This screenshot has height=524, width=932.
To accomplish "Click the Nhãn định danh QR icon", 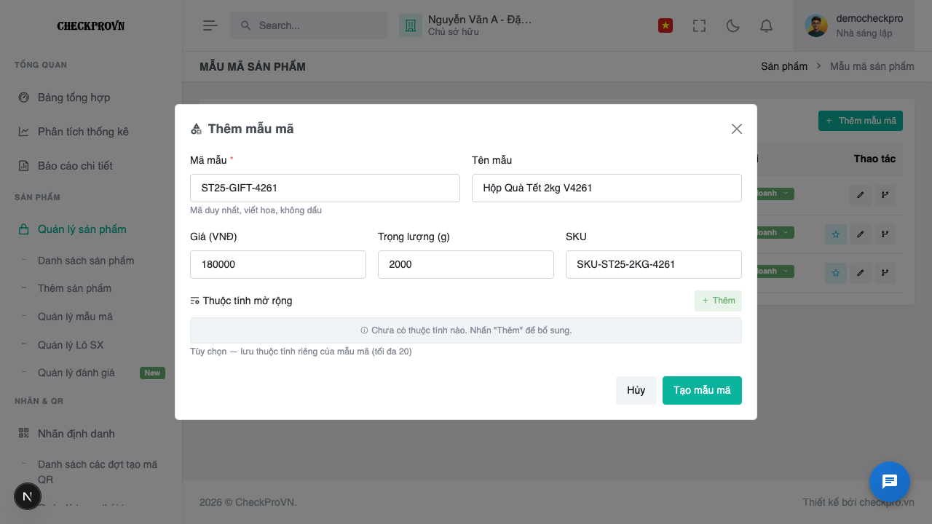I will click(x=23, y=434).
